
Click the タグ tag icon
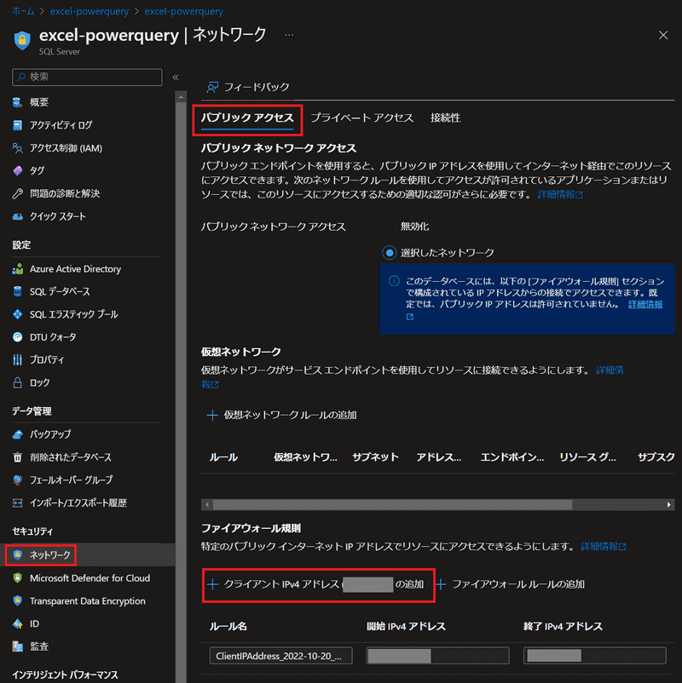click(19, 171)
